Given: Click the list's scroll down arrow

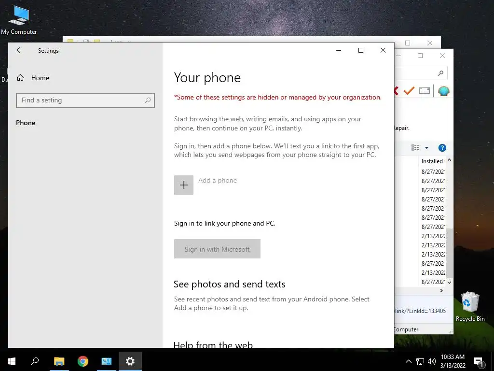Looking at the screenshot, I should pyautogui.click(x=450, y=282).
